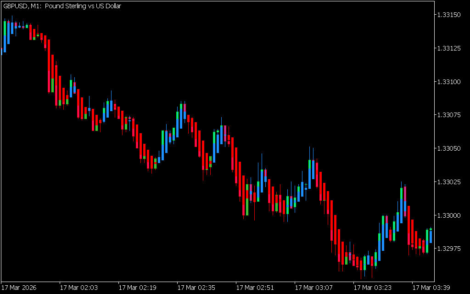Select the 17 Mar 02:03 time label

click(78, 288)
